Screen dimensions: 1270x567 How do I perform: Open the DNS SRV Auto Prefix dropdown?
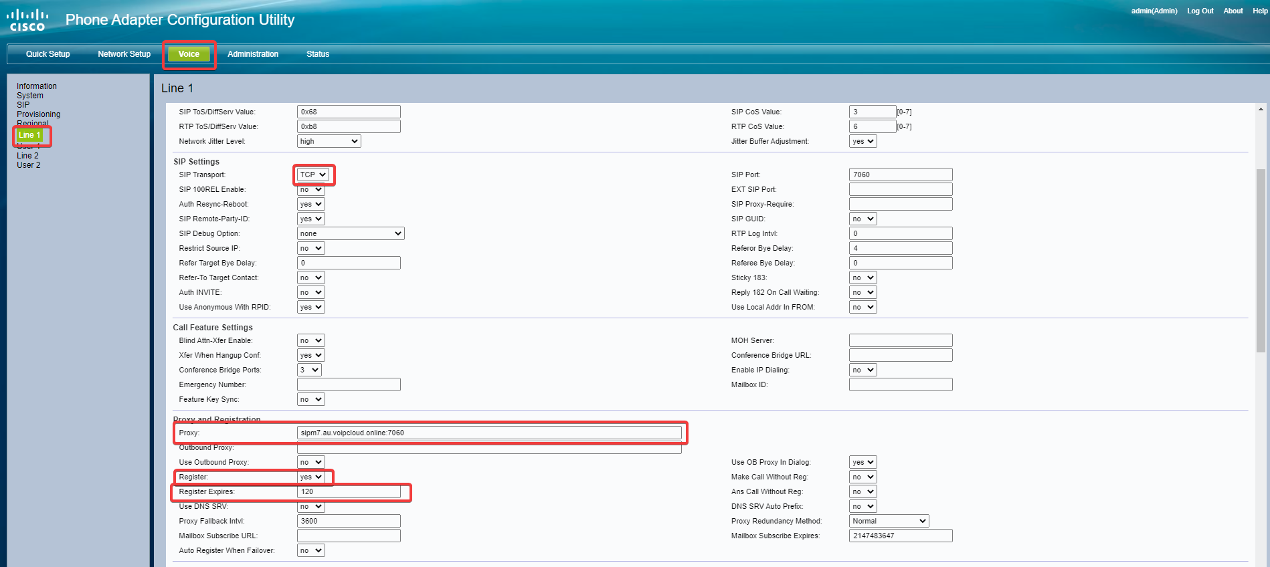click(863, 506)
